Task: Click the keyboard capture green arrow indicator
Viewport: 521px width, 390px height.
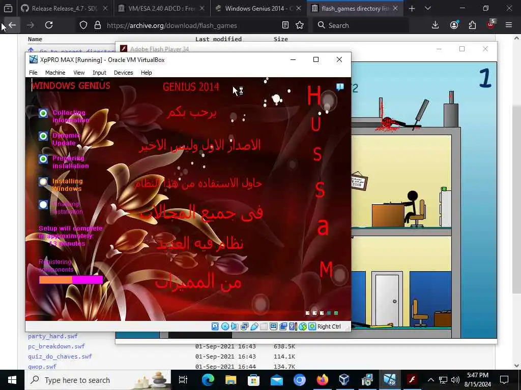Action: (312, 327)
